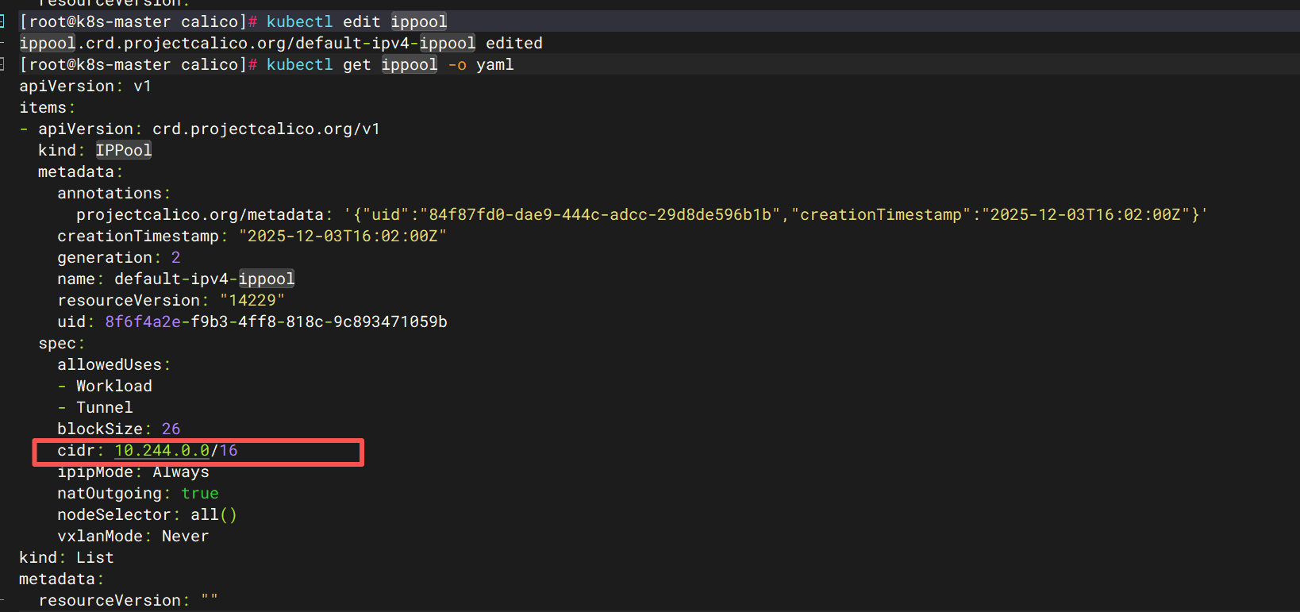Click the uid value 8f6f4a2e-f9b3 line
The width and height of the screenshot is (1300, 612).
pos(275,321)
